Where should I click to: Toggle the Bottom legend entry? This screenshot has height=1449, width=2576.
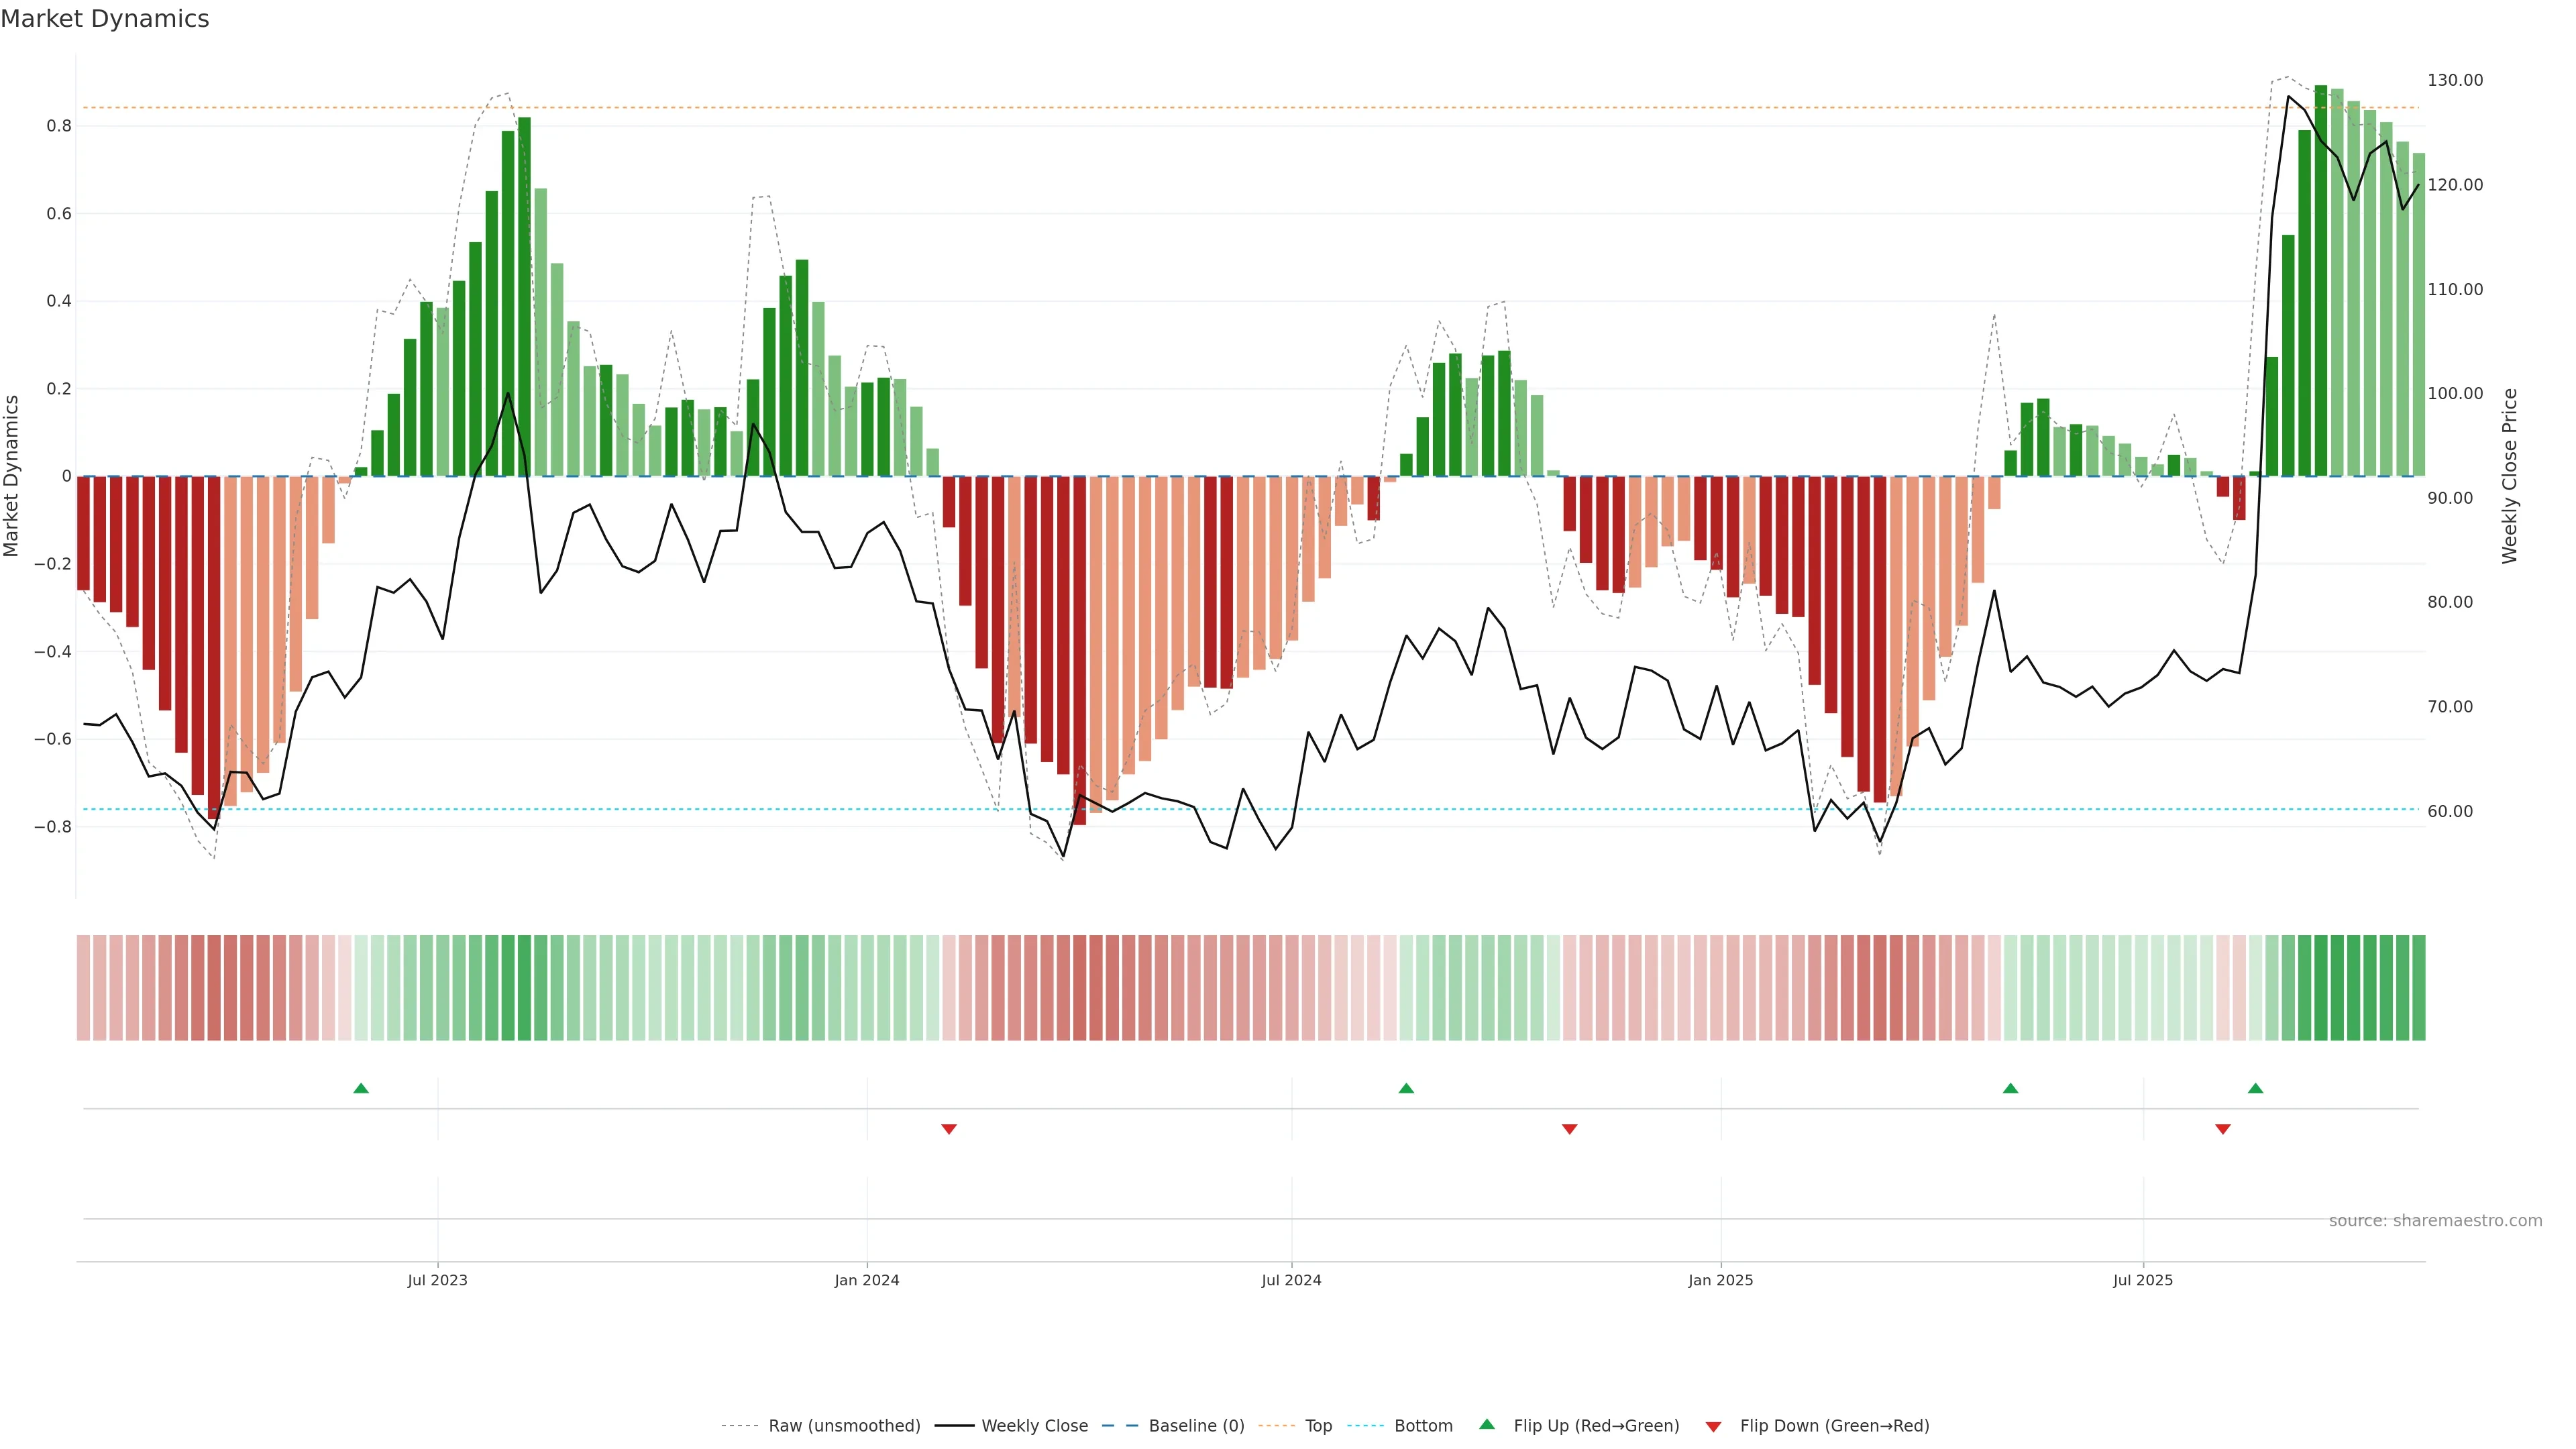tap(1423, 1426)
